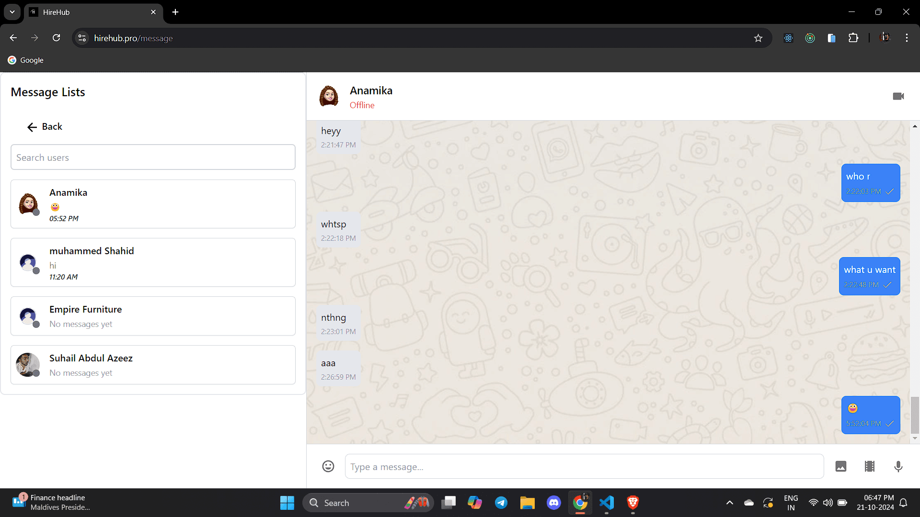Start a video call with Anamika
This screenshot has width=920, height=517.
point(898,96)
